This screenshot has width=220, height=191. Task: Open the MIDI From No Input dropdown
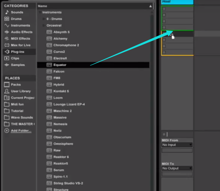pyautogui.click(x=177, y=145)
